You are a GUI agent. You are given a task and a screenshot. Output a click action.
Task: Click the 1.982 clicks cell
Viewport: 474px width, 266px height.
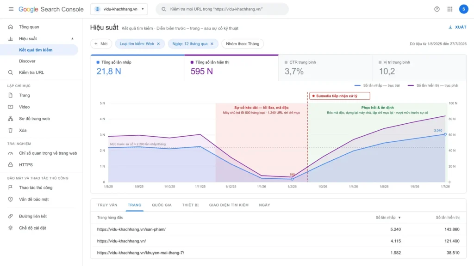[395, 253]
